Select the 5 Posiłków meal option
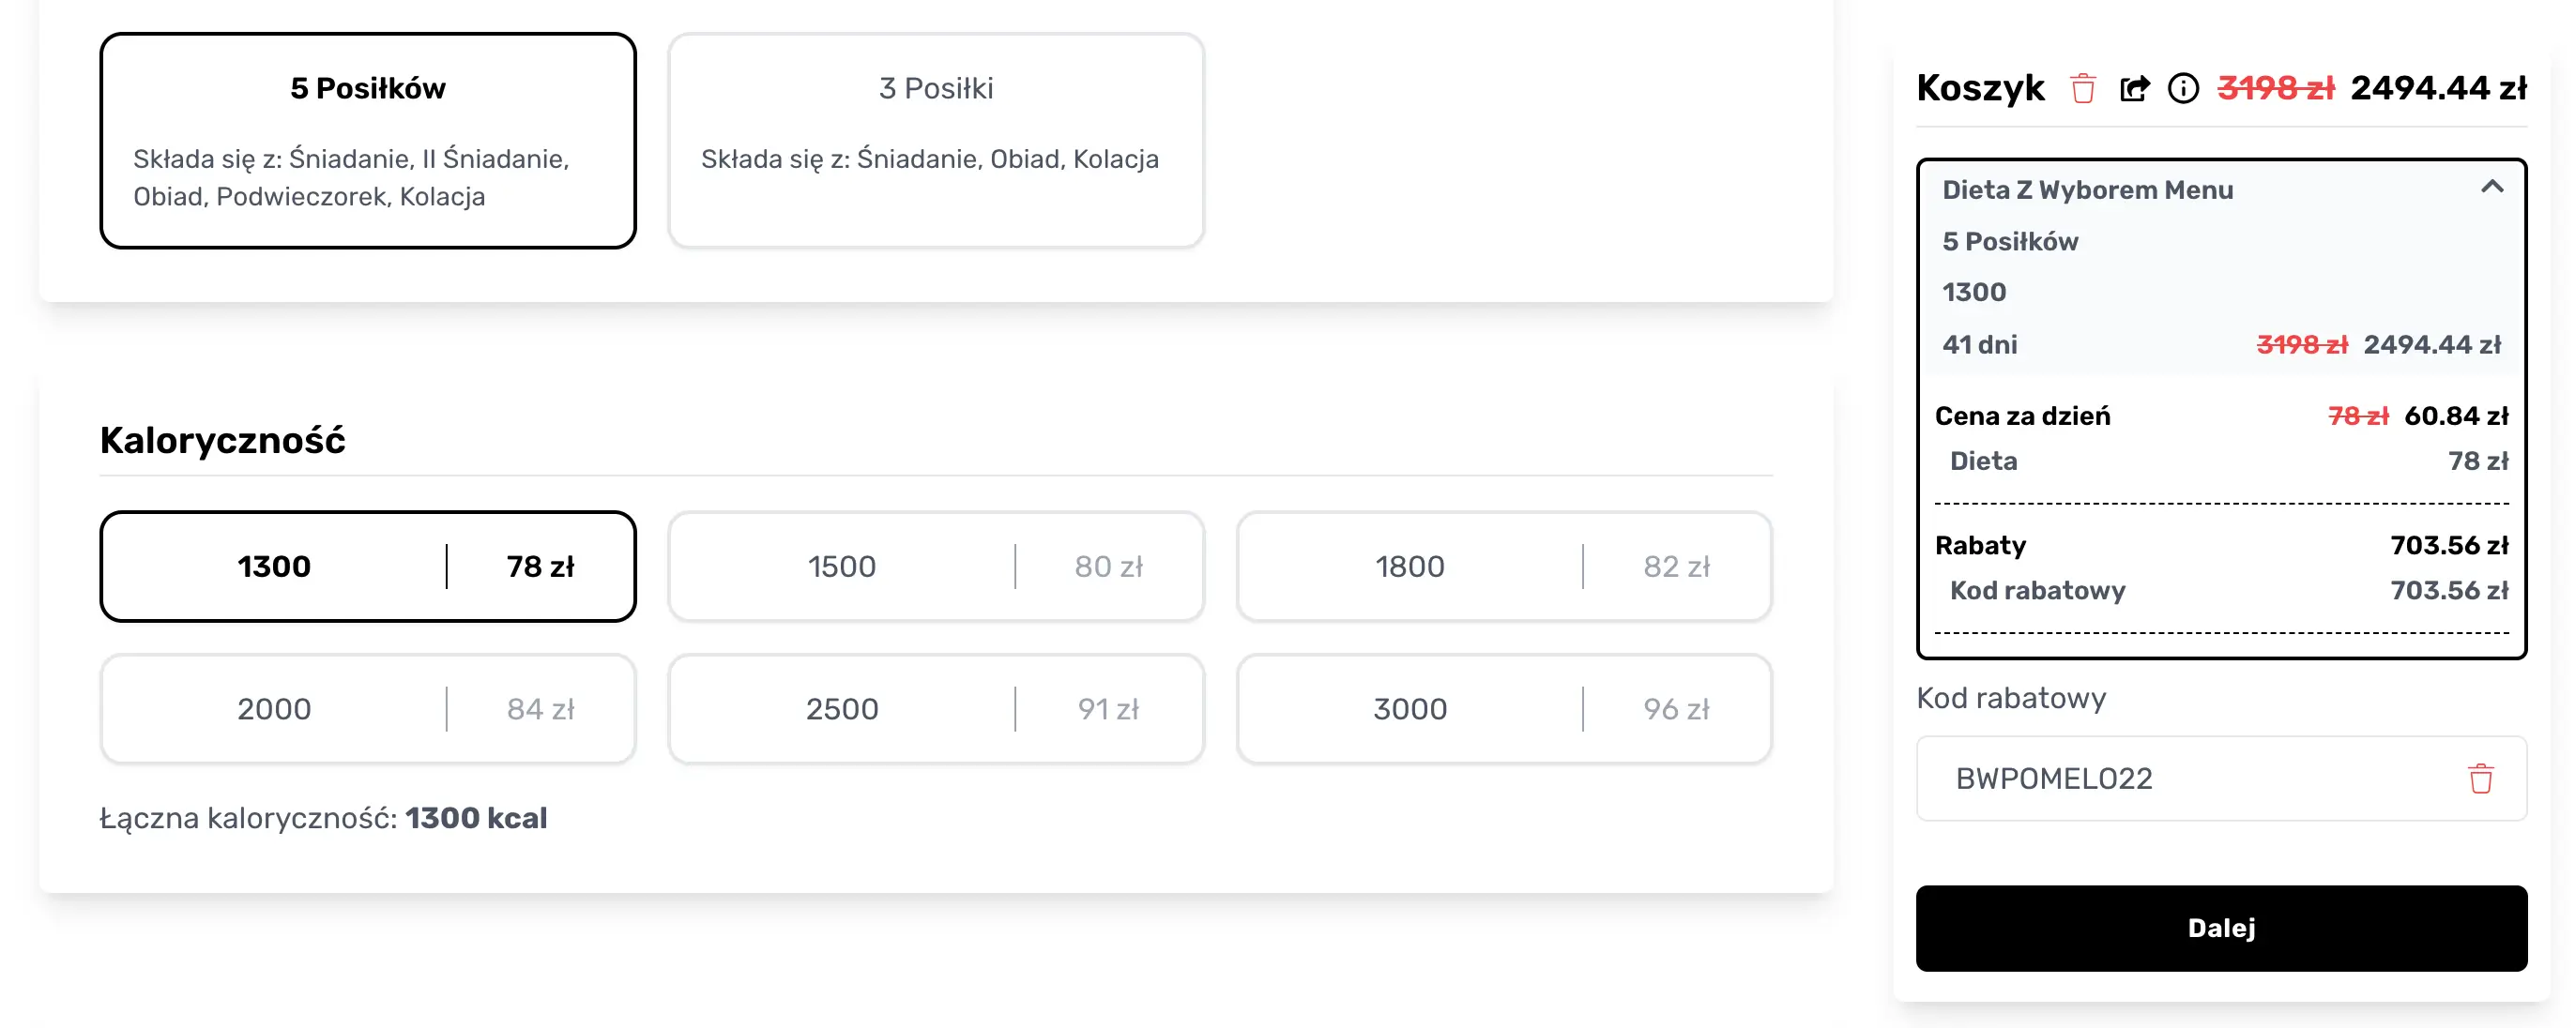 (368, 141)
